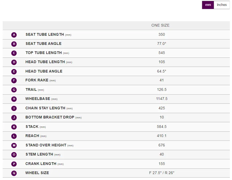Select the D badge for Head Tube Length
This screenshot has width=232, height=180.
[14, 62]
